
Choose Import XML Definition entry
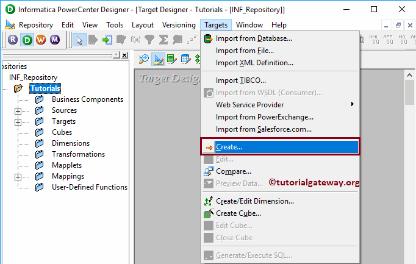(x=280, y=63)
